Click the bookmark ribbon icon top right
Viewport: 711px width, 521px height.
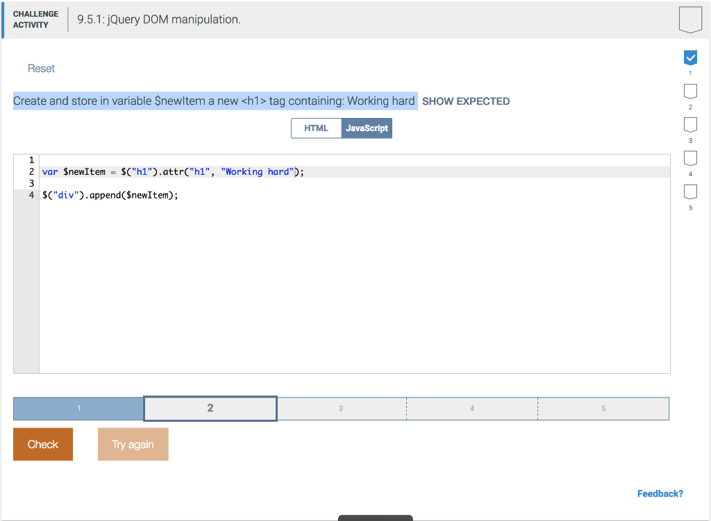click(x=690, y=19)
